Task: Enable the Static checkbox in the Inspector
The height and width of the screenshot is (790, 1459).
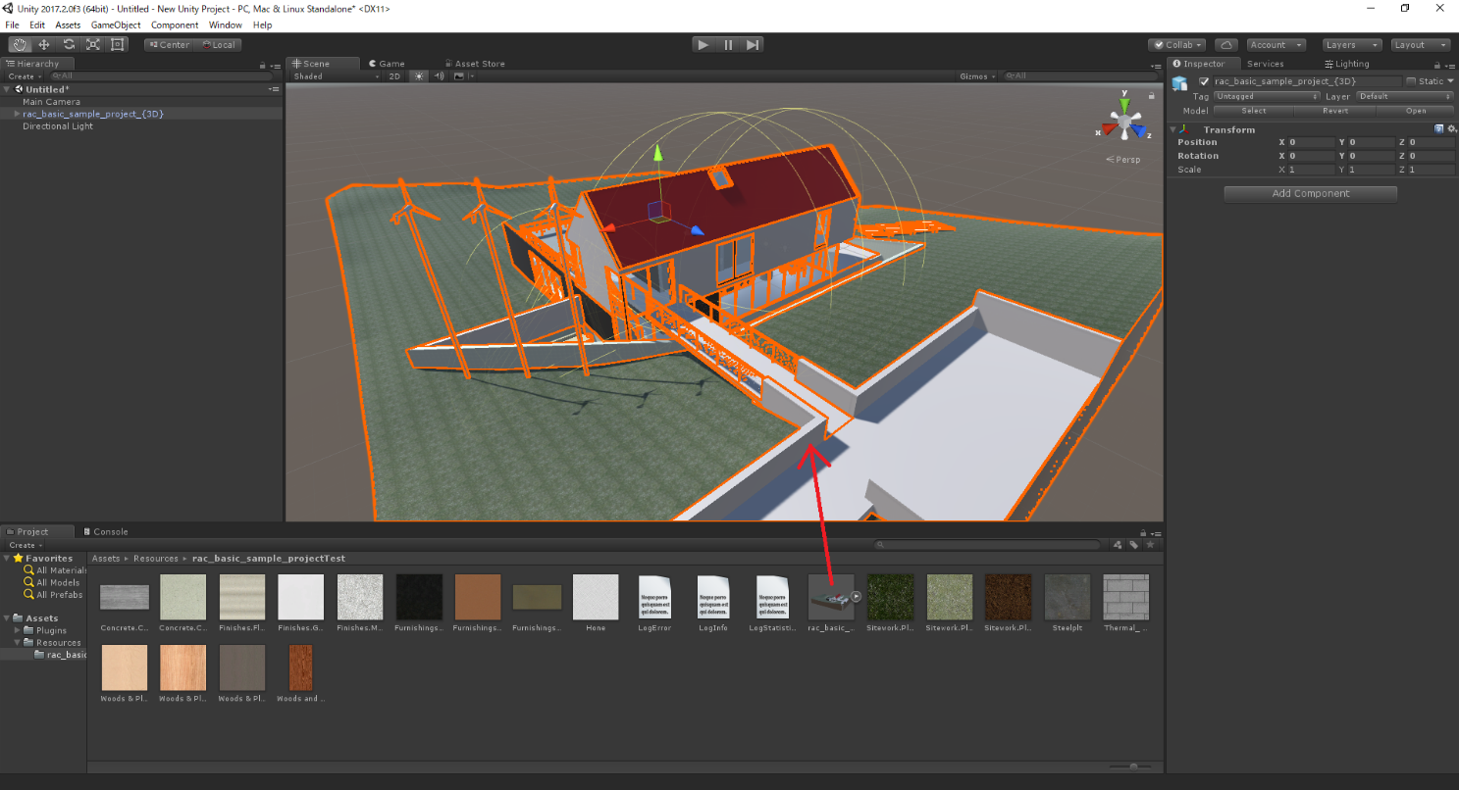Action: click(1411, 81)
